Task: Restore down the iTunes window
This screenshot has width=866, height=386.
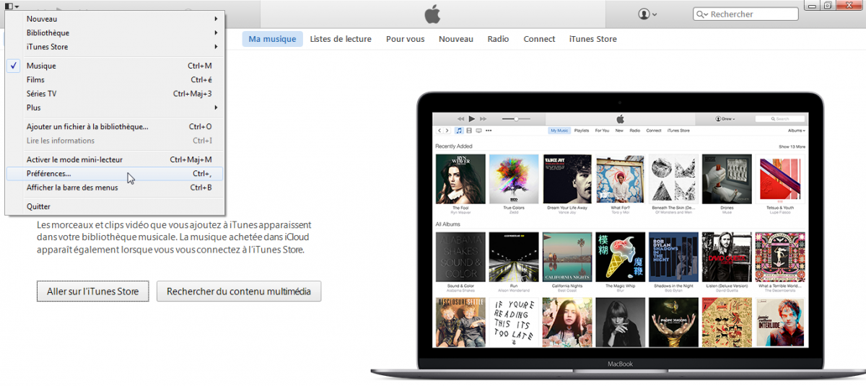Action: point(827,5)
